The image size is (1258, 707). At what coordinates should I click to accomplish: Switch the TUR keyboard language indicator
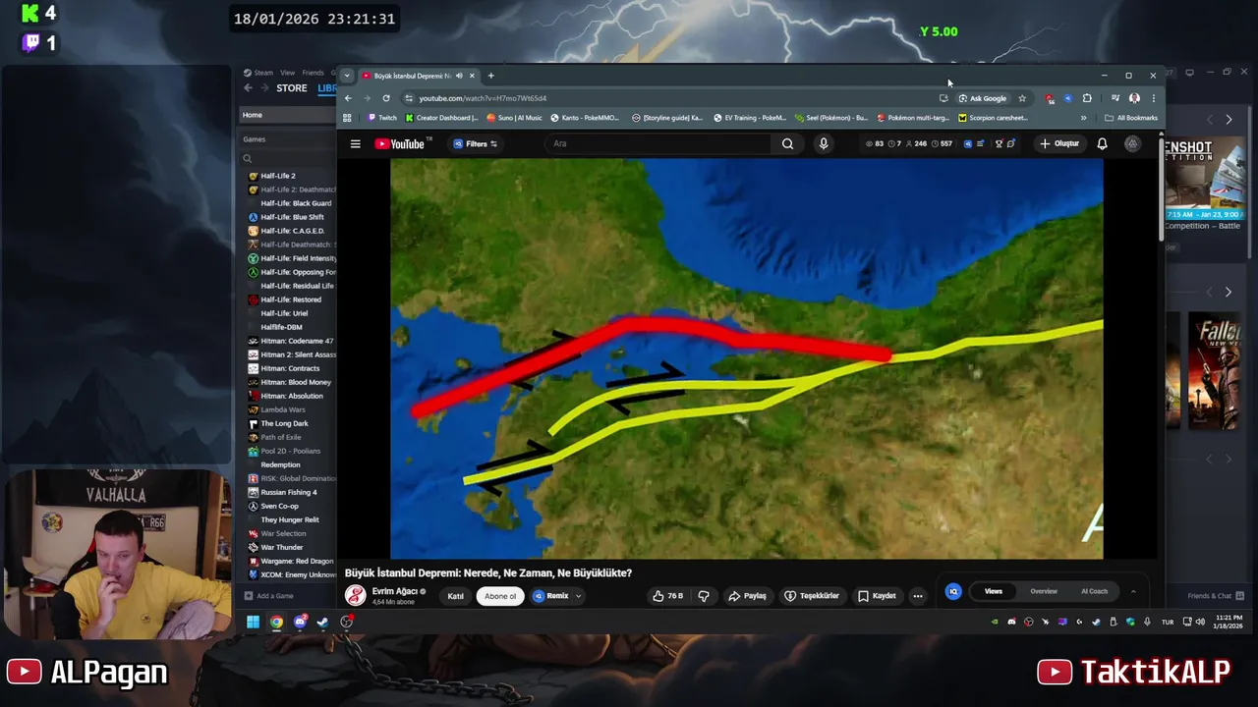(1168, 622)
